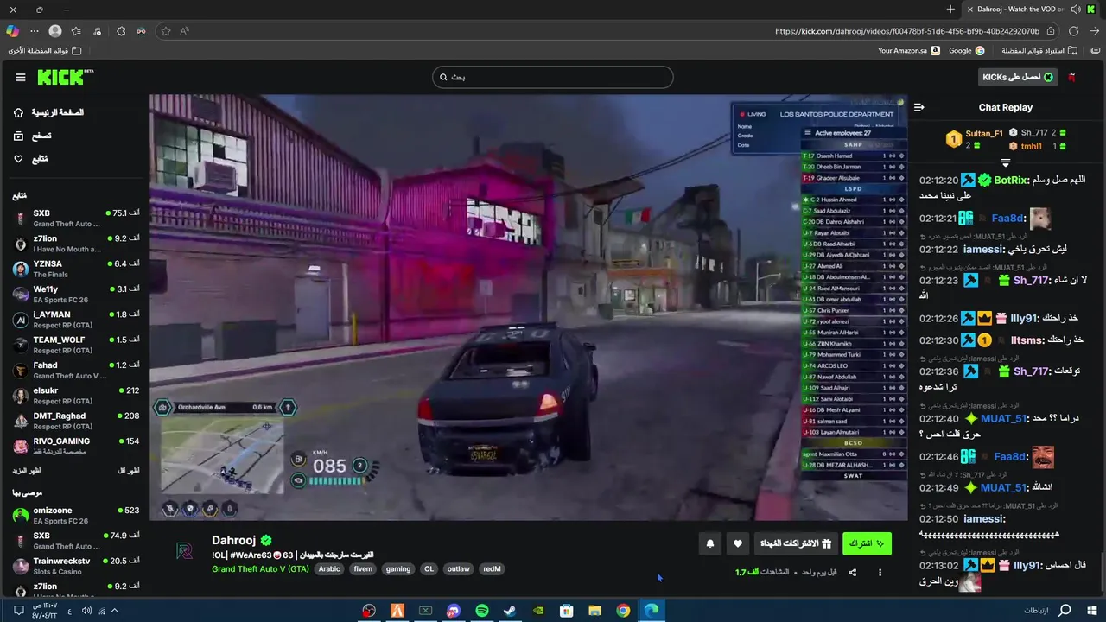Select the redM tag
The height and width of the screenshot is (622, 1106).
coord(492,569)
